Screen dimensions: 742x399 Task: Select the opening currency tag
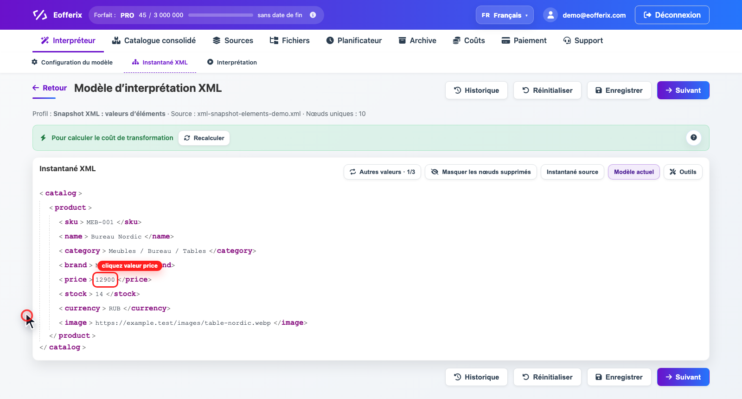83,308
